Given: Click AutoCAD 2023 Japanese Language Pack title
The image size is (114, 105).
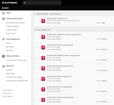Looking at the screenshot, I should (x=60, y=97).
